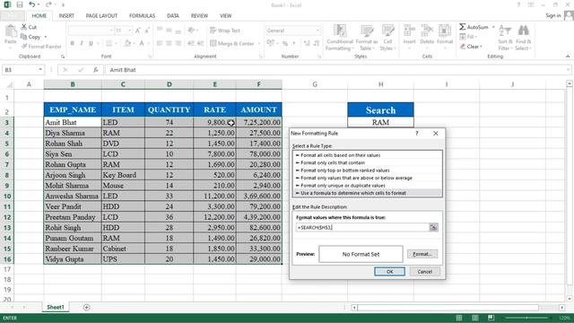
Task: Click the Fill button in Editing group
Action: [x=467, y=37]
